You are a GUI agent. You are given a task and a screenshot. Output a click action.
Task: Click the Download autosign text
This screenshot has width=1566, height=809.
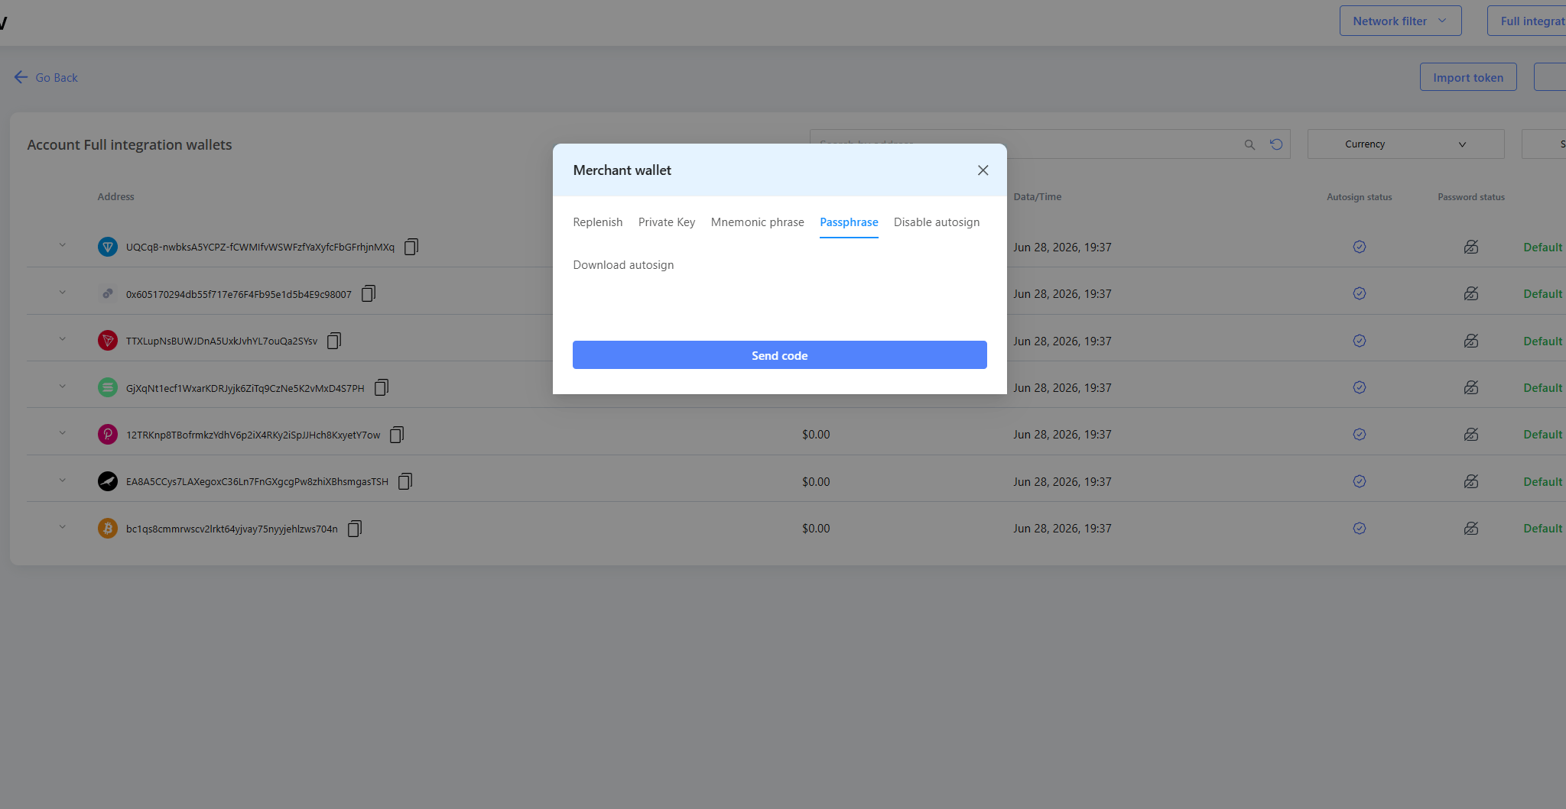pos(623,265)
